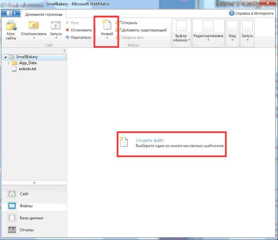Expand the Clipboard group (Буфер обмена)

click(x=182, y=33)
